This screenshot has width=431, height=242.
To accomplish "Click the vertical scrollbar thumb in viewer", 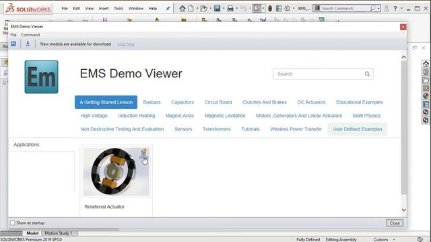I will pyautogui.click(x=404, y=128).
